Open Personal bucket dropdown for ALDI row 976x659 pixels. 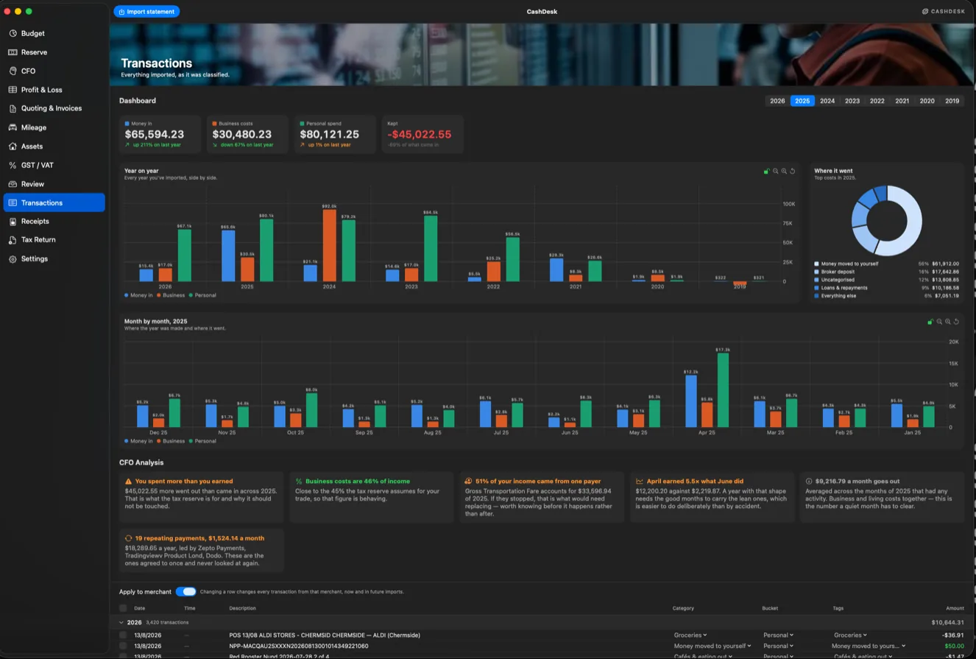pos(778,635)
